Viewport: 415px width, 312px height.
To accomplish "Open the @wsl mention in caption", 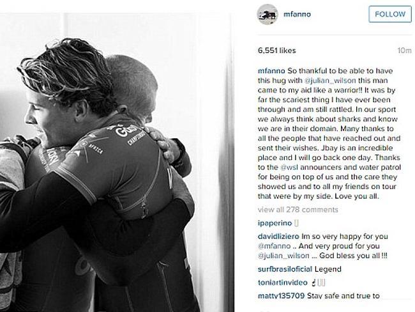I will click(289, 168).
